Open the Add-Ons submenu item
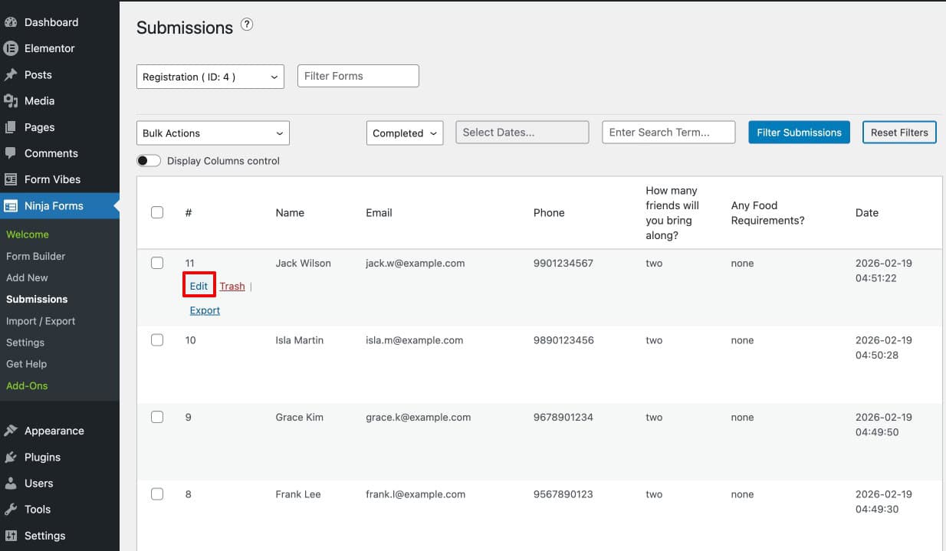The width and height of the screenshot is (946, 551). click(x=27, y=385)
